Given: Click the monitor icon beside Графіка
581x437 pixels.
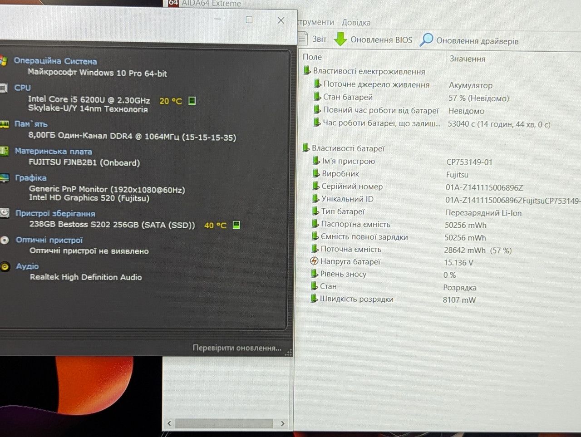Looking at the screenshot, I should click(x=5, y=178).
